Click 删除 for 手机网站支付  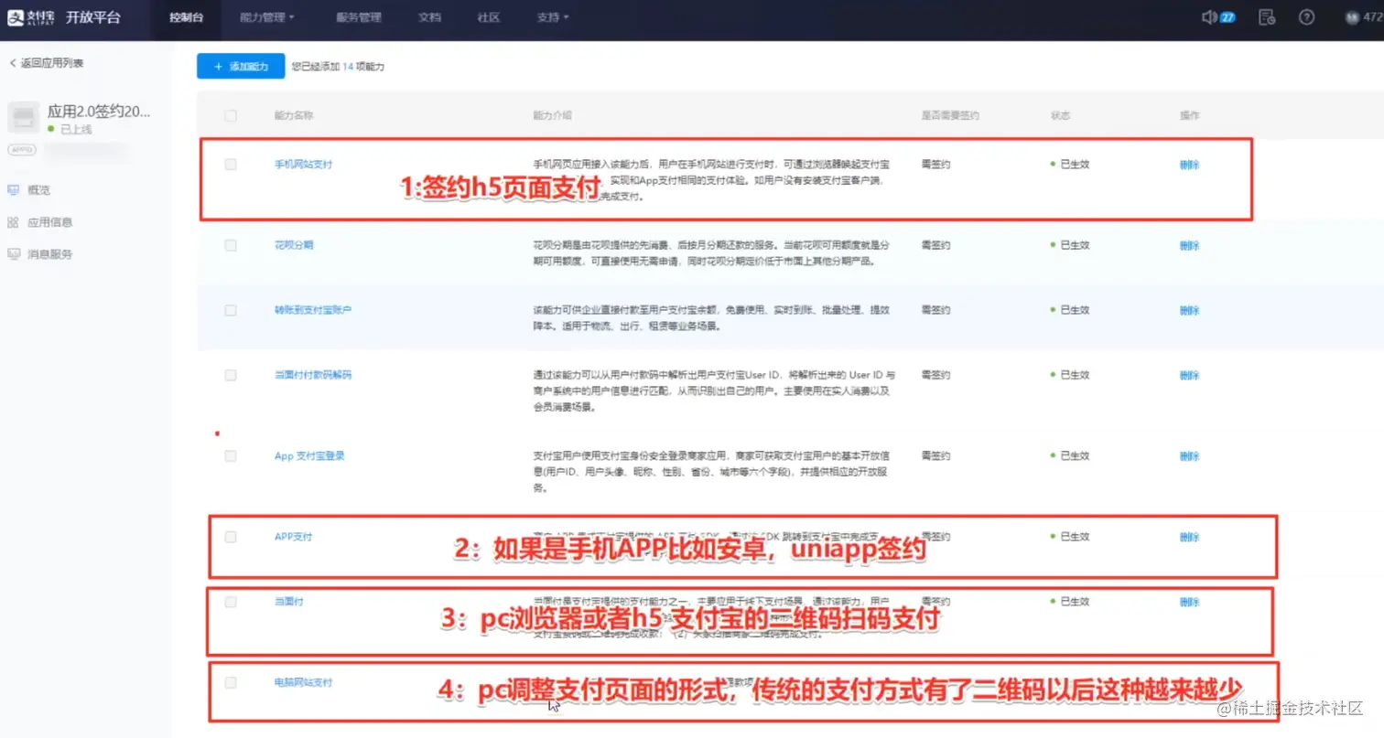pyautogui.click(x=1189, y=165)
